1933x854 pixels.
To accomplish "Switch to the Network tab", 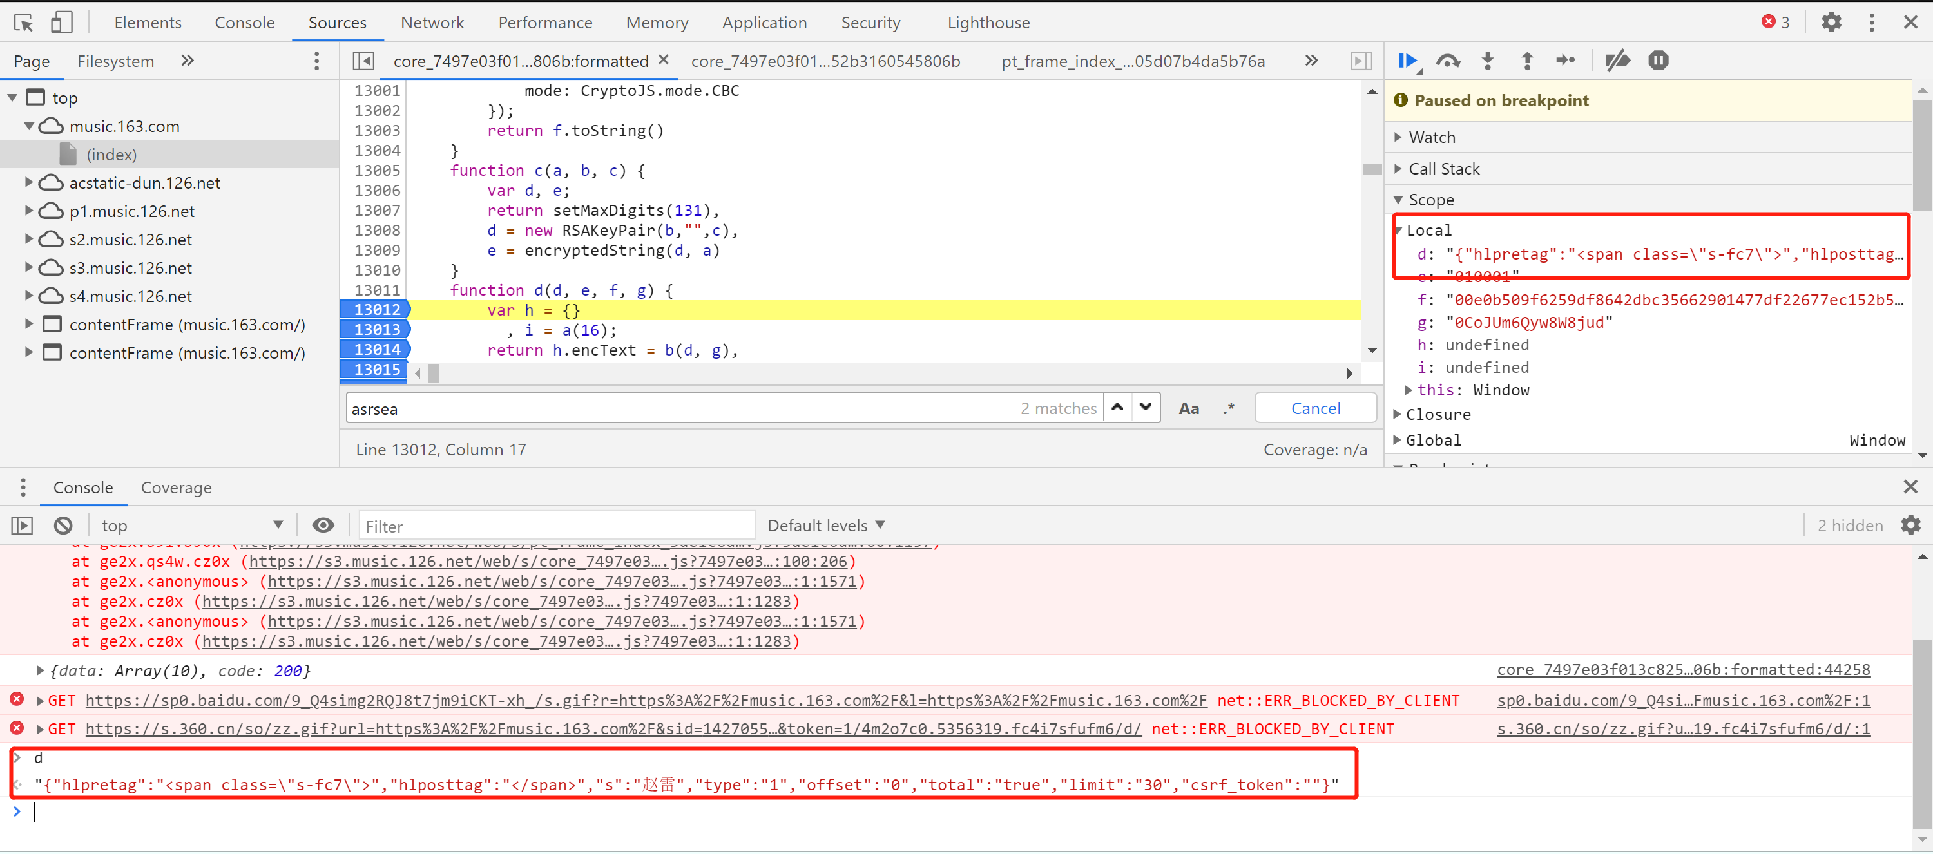I will click(432, 23).
